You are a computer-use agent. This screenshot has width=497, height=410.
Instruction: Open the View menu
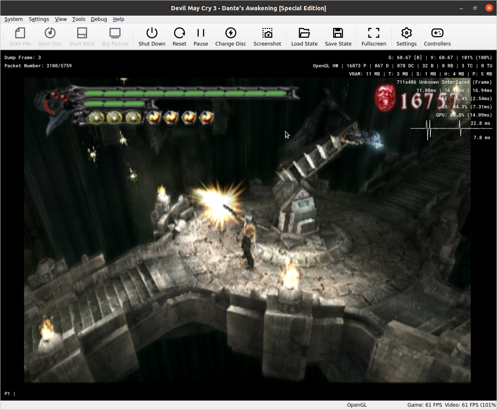point(61,19)
